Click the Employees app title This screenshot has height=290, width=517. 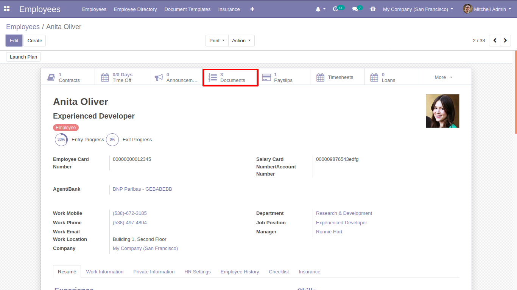pos(40,9)
